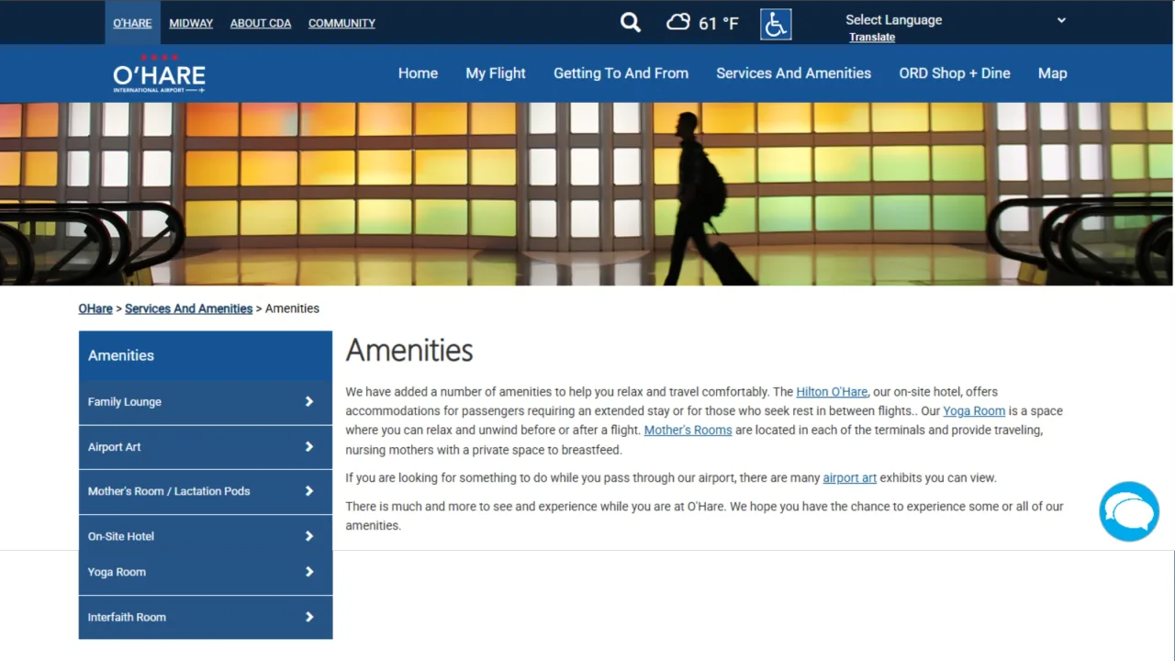Expand the Mother's Room / Lactation Pods chevron
1175x661 pixels.
[309, 490]
